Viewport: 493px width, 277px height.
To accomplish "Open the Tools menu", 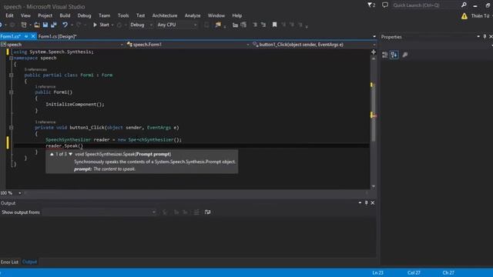I will (x=123, y=15).
